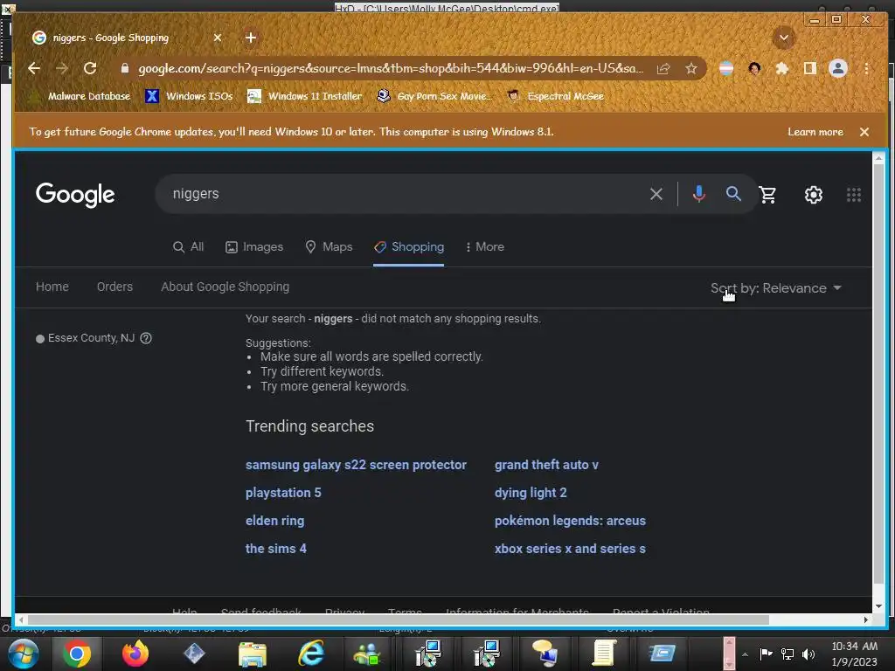Switch to the Images tab

click(254, 247)
